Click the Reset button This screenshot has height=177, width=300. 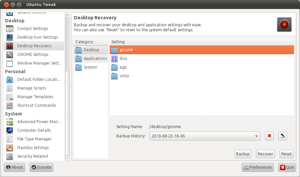pyautogui.click(x=287, y=154)
